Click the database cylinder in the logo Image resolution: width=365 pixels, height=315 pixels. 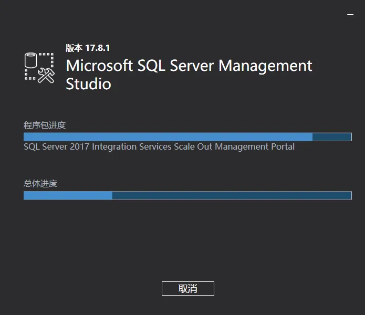[x=32, y=61]
